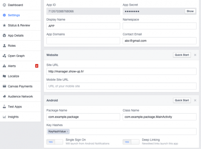Click the Contact Email field

pyautogui.click(x=160, y=41)
